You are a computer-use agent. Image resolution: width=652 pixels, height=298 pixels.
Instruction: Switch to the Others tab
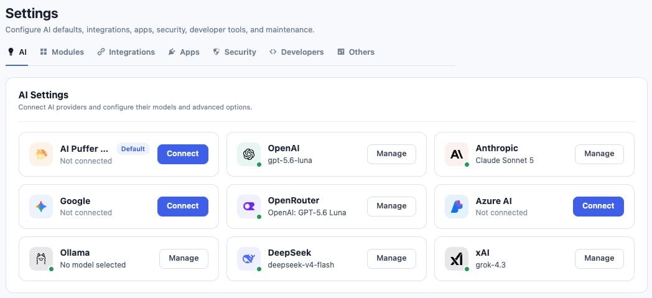tap(356, 52)
